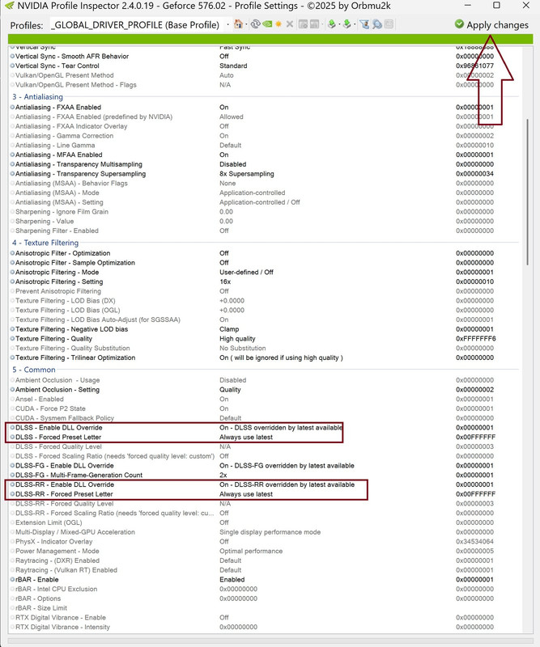This screenshot has width=540, height=647.
Task: Click the vertical scrollbar thumb of settings list
Action: coord(527,192)
